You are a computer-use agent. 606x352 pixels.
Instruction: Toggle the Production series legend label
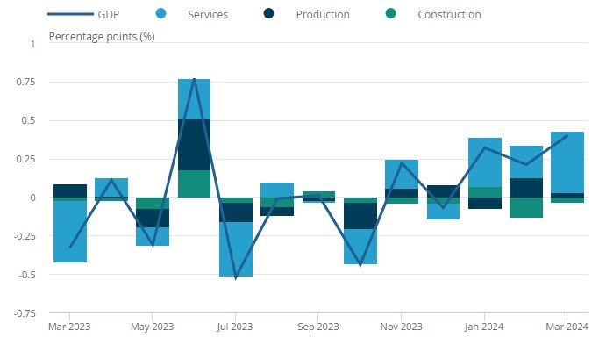tap(322, 15)
